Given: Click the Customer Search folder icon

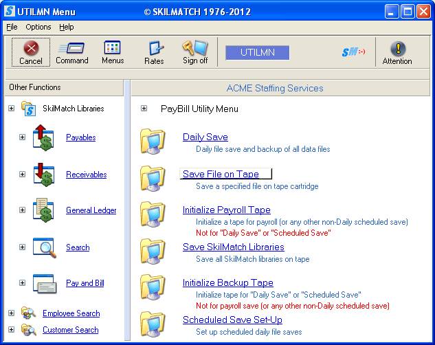Looking at the screenshot, I should pyautogui.click(x=29, y=330).
